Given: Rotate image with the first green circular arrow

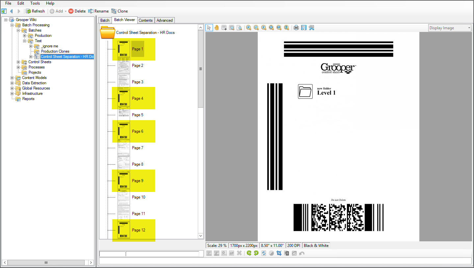Looking at the screenshot, I should coord(249,253).
